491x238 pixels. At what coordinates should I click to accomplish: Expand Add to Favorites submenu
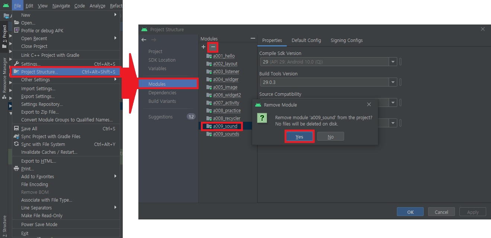tap(66, 176)
